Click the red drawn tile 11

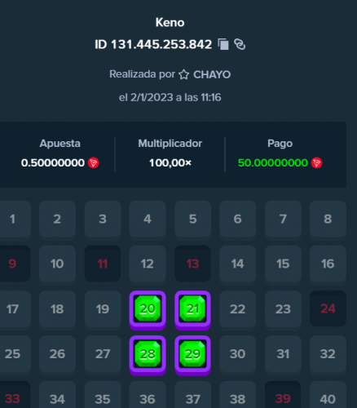tap(103, 264)
